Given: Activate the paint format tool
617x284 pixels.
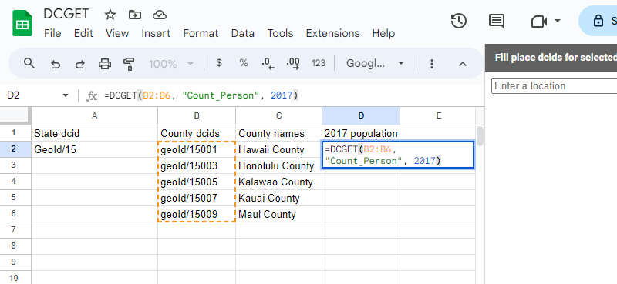Looking at the screenshot, I should (129, 64).
